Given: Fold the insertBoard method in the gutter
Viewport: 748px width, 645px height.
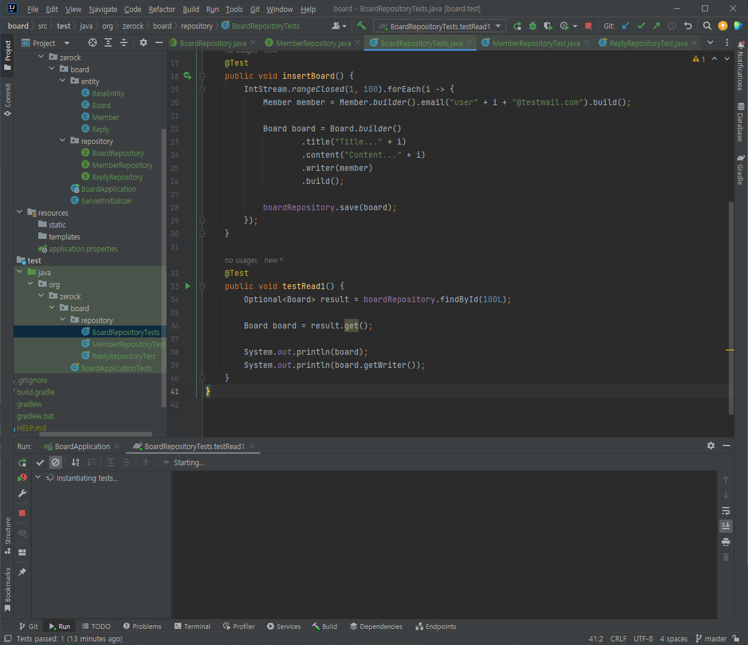Looking at the screenshot, I should 202,76.
